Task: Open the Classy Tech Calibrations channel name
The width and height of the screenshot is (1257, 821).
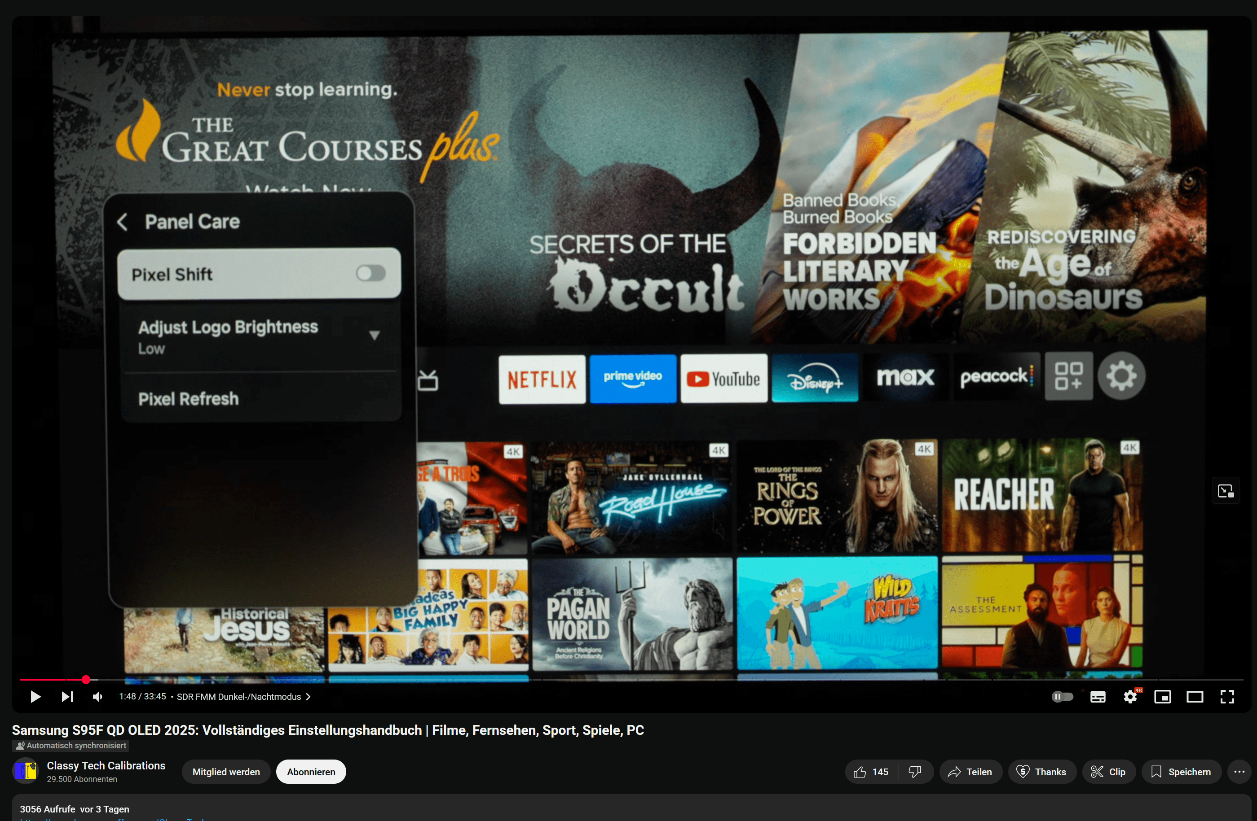Action: [x=106, y=766]
